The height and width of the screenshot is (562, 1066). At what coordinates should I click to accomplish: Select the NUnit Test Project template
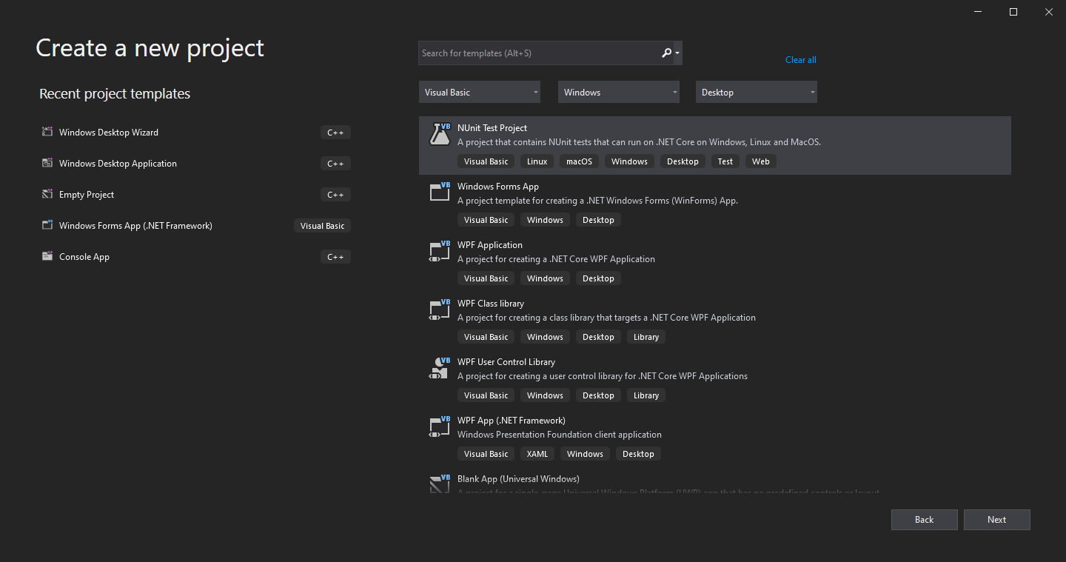pos(714,146)
